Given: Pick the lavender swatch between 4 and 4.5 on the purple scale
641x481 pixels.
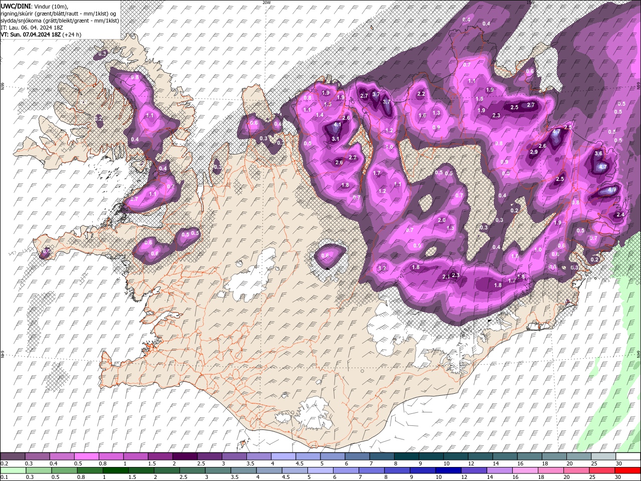Looking at the screenshot, I should [x=282, y=456].
